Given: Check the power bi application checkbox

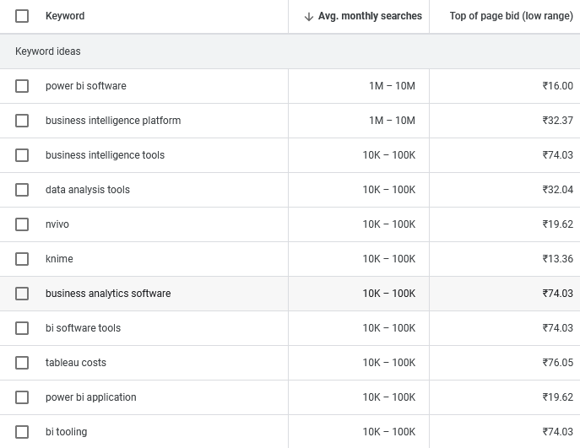Looking at the screenshot, I should point(22,397).
